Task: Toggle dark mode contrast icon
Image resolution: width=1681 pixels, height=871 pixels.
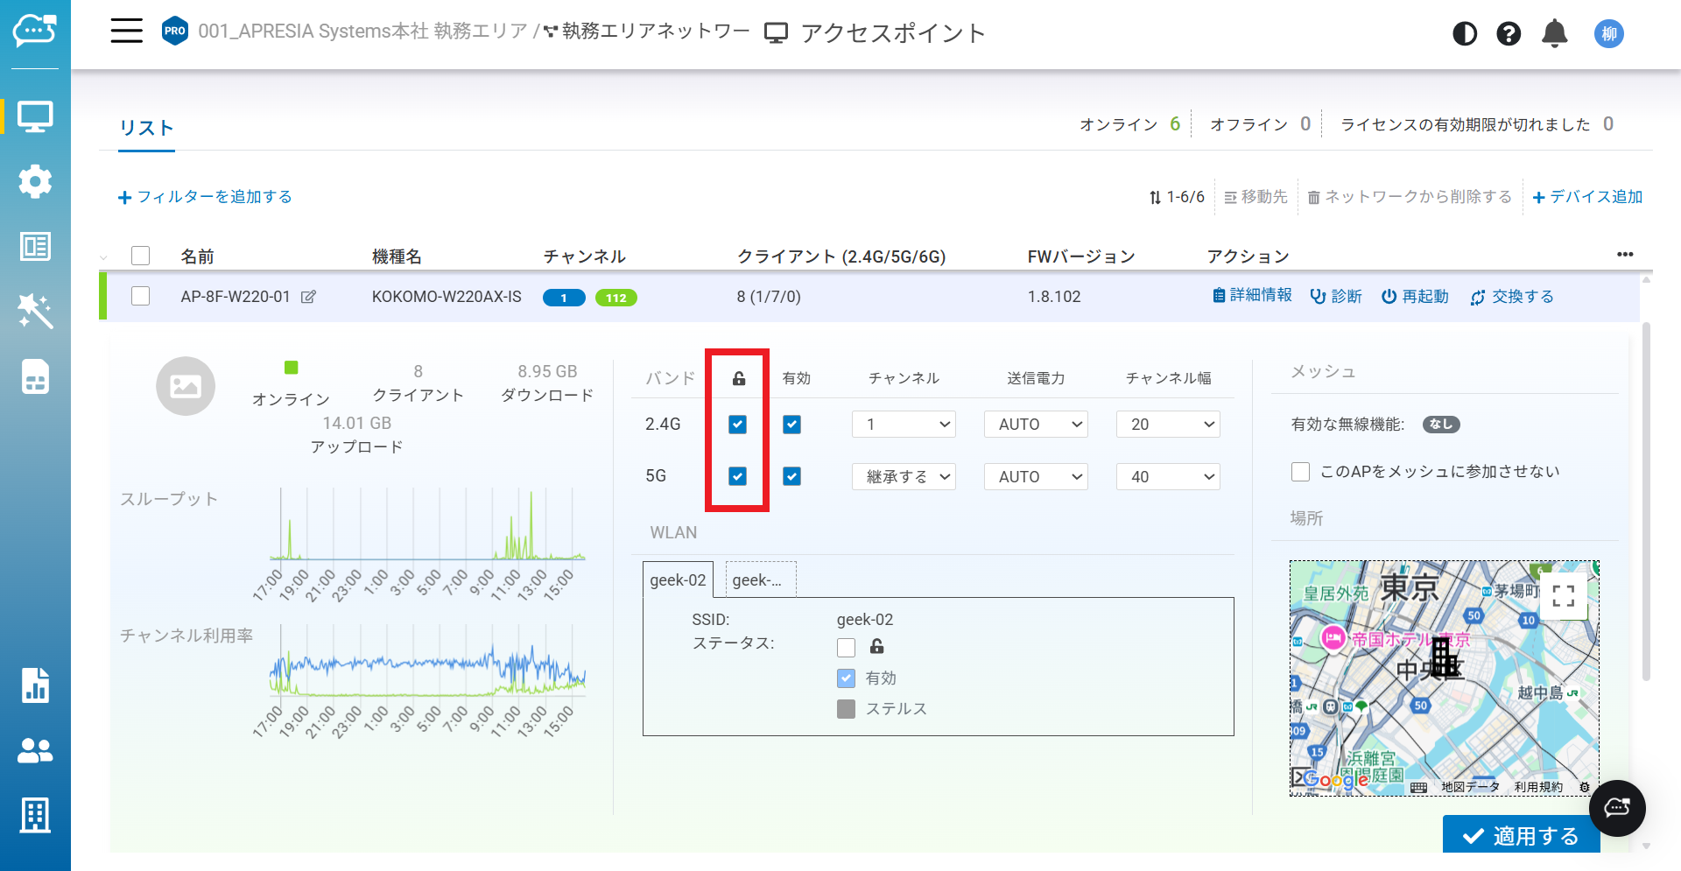Action: (1465, 34)
